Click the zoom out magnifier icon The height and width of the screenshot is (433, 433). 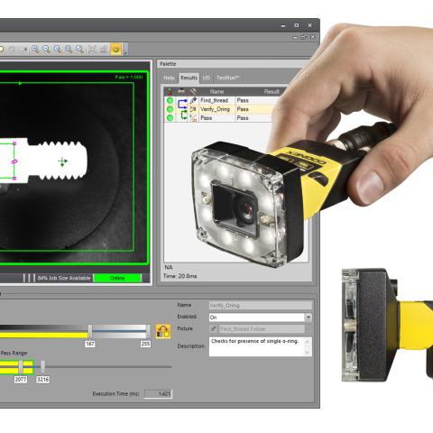coord(46,49)
